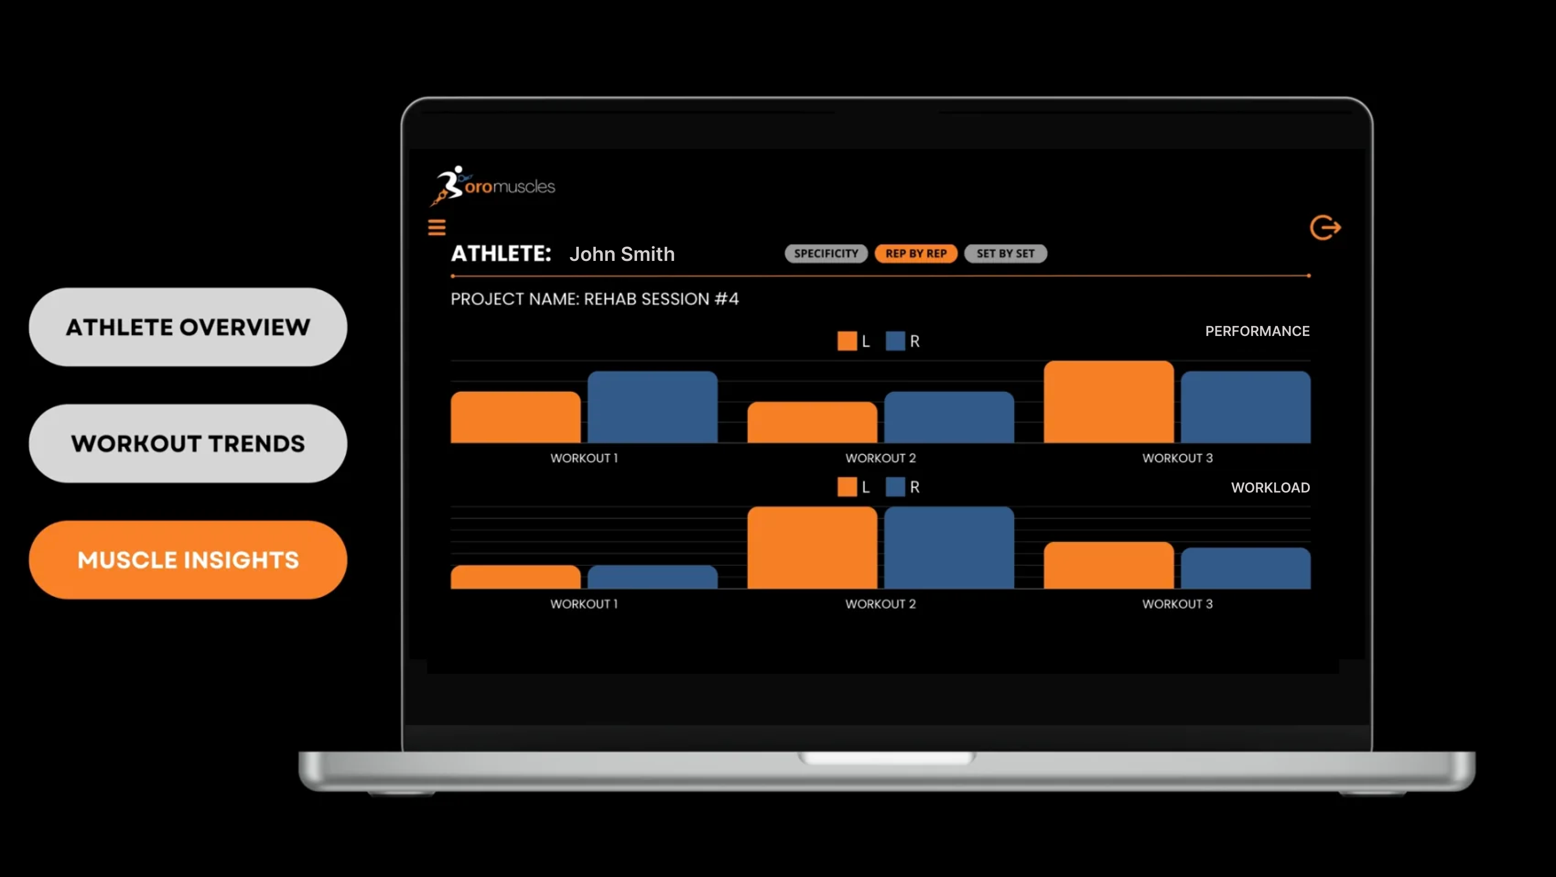Toggle the SPECIFICITY filter button
Screen dimensions: 1556x877
(x=825, y=254)
